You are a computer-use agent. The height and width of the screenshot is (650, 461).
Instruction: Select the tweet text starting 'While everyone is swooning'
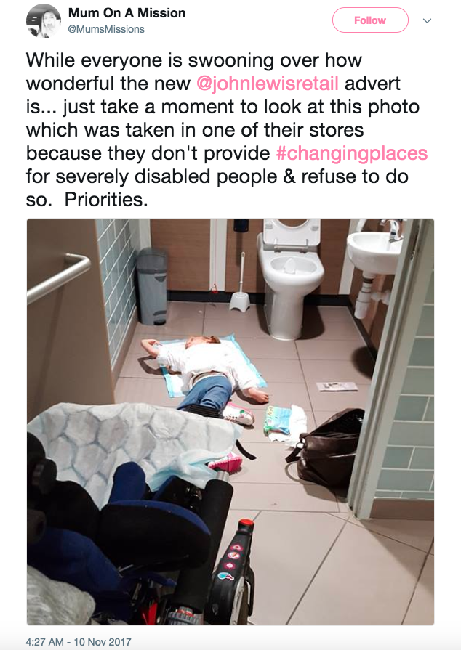227,130
